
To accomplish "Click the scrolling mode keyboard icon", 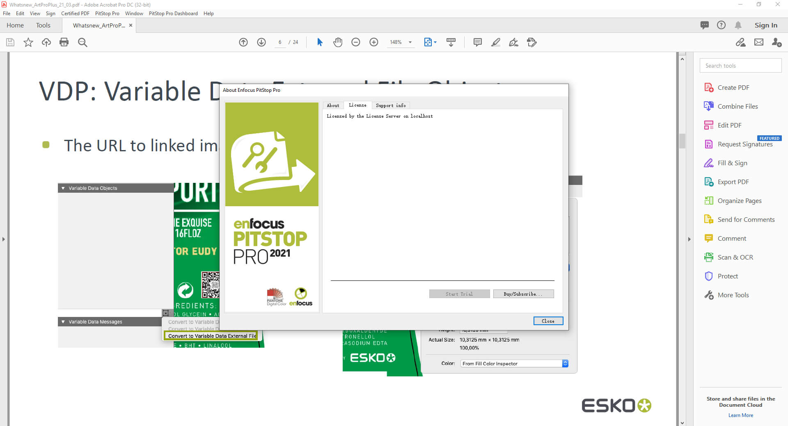I will [451, 42].
